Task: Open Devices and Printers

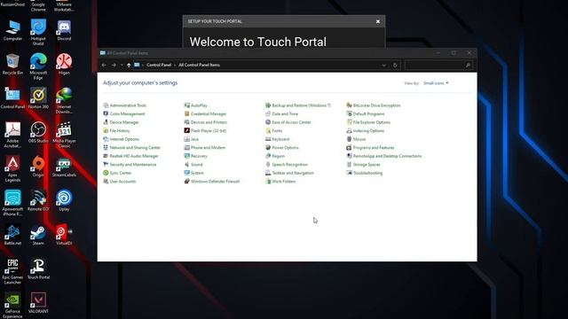Action: click(205, 122)
